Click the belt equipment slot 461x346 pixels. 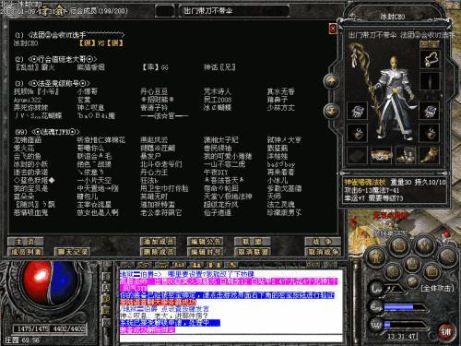(x=381, y=155)
